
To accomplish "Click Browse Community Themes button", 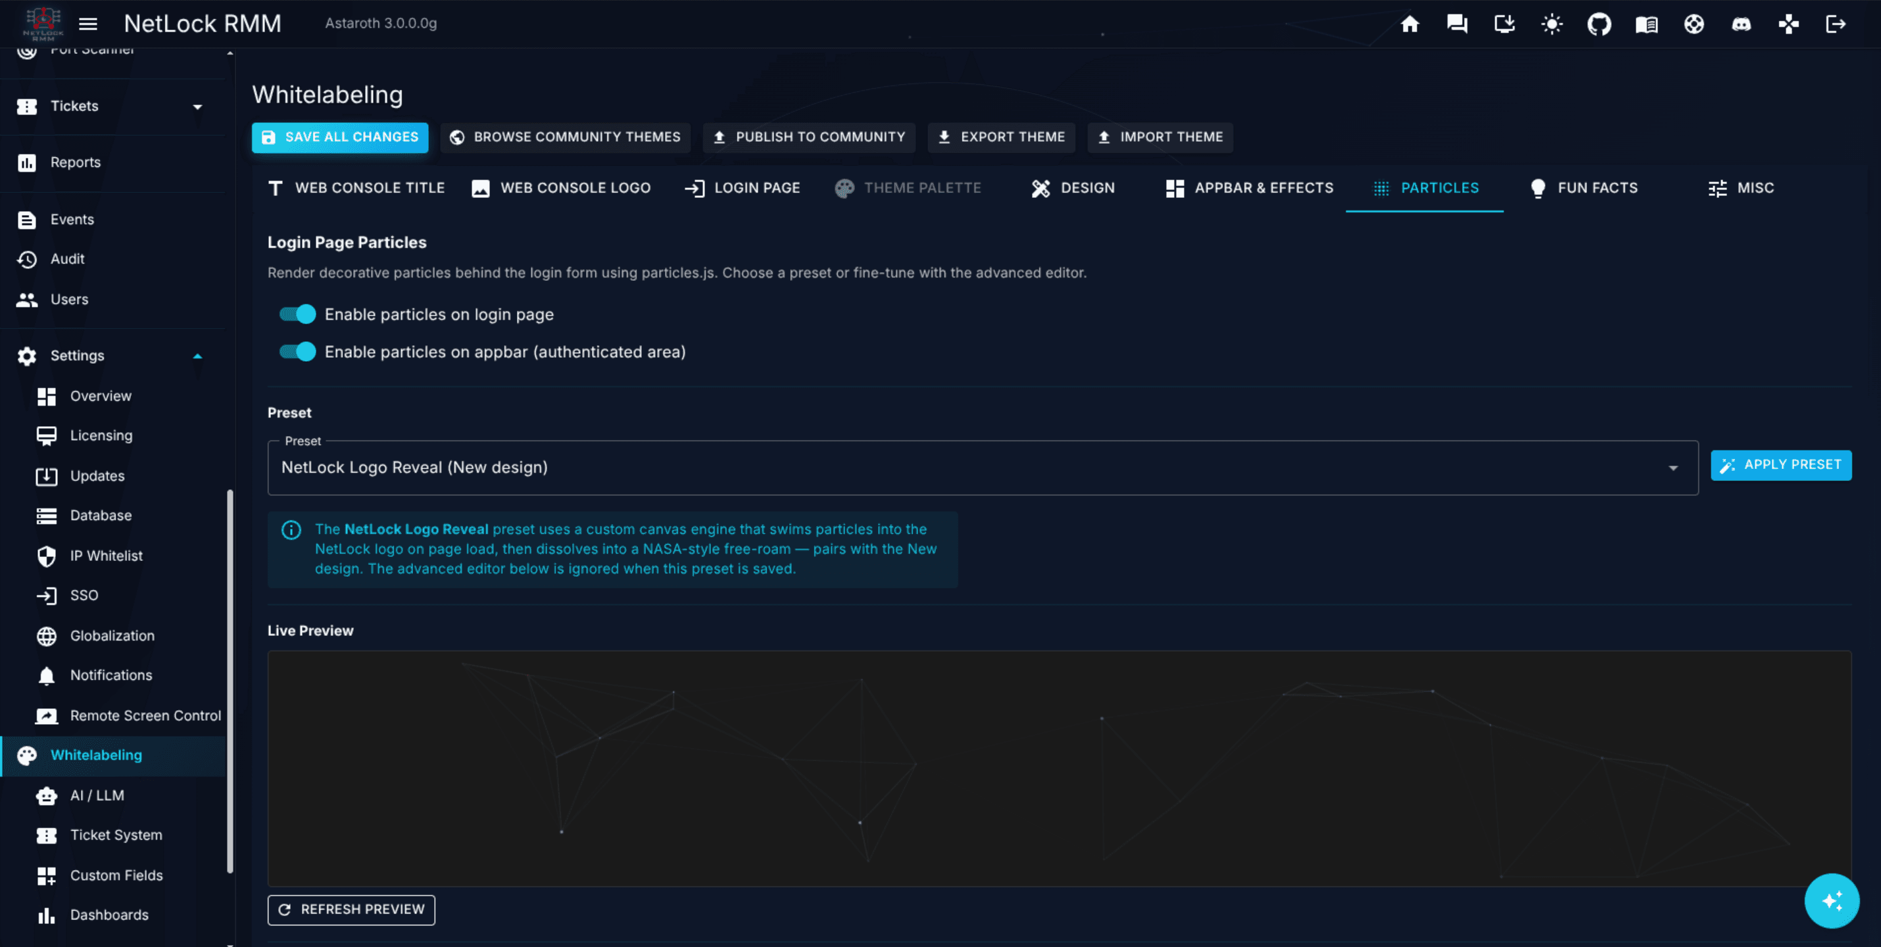I will click(565, 137).
